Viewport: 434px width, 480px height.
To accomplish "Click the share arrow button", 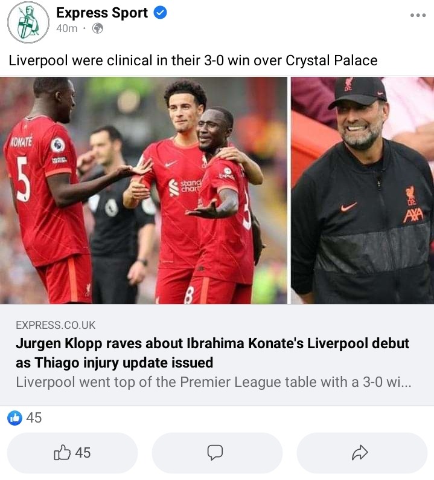I will (362, 453).
